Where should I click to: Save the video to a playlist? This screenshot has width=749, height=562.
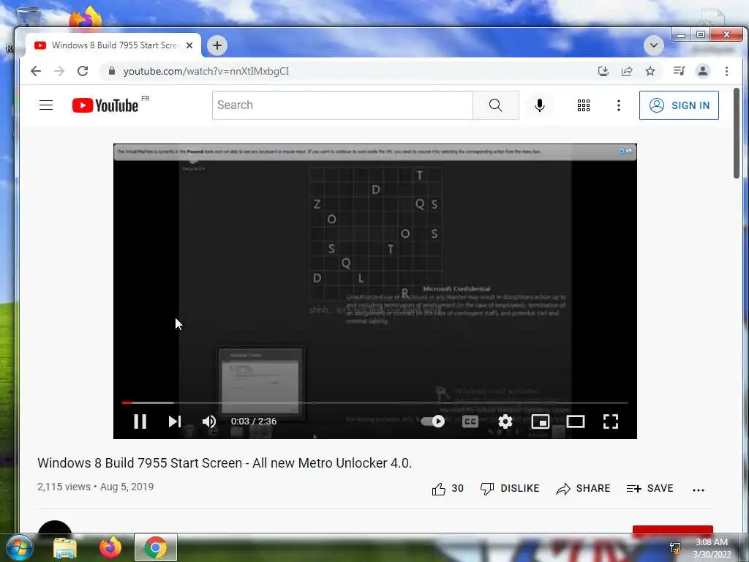click(x=650, y=488)
